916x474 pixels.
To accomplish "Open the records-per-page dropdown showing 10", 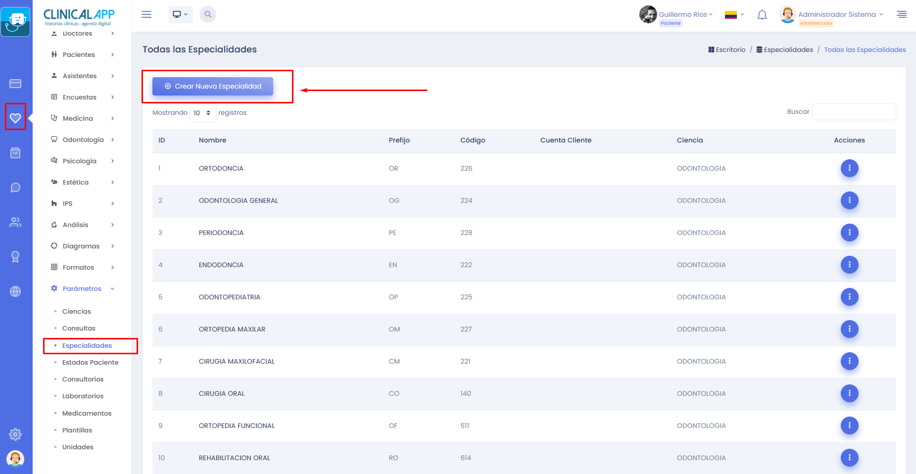I will [x=202, y=113].
